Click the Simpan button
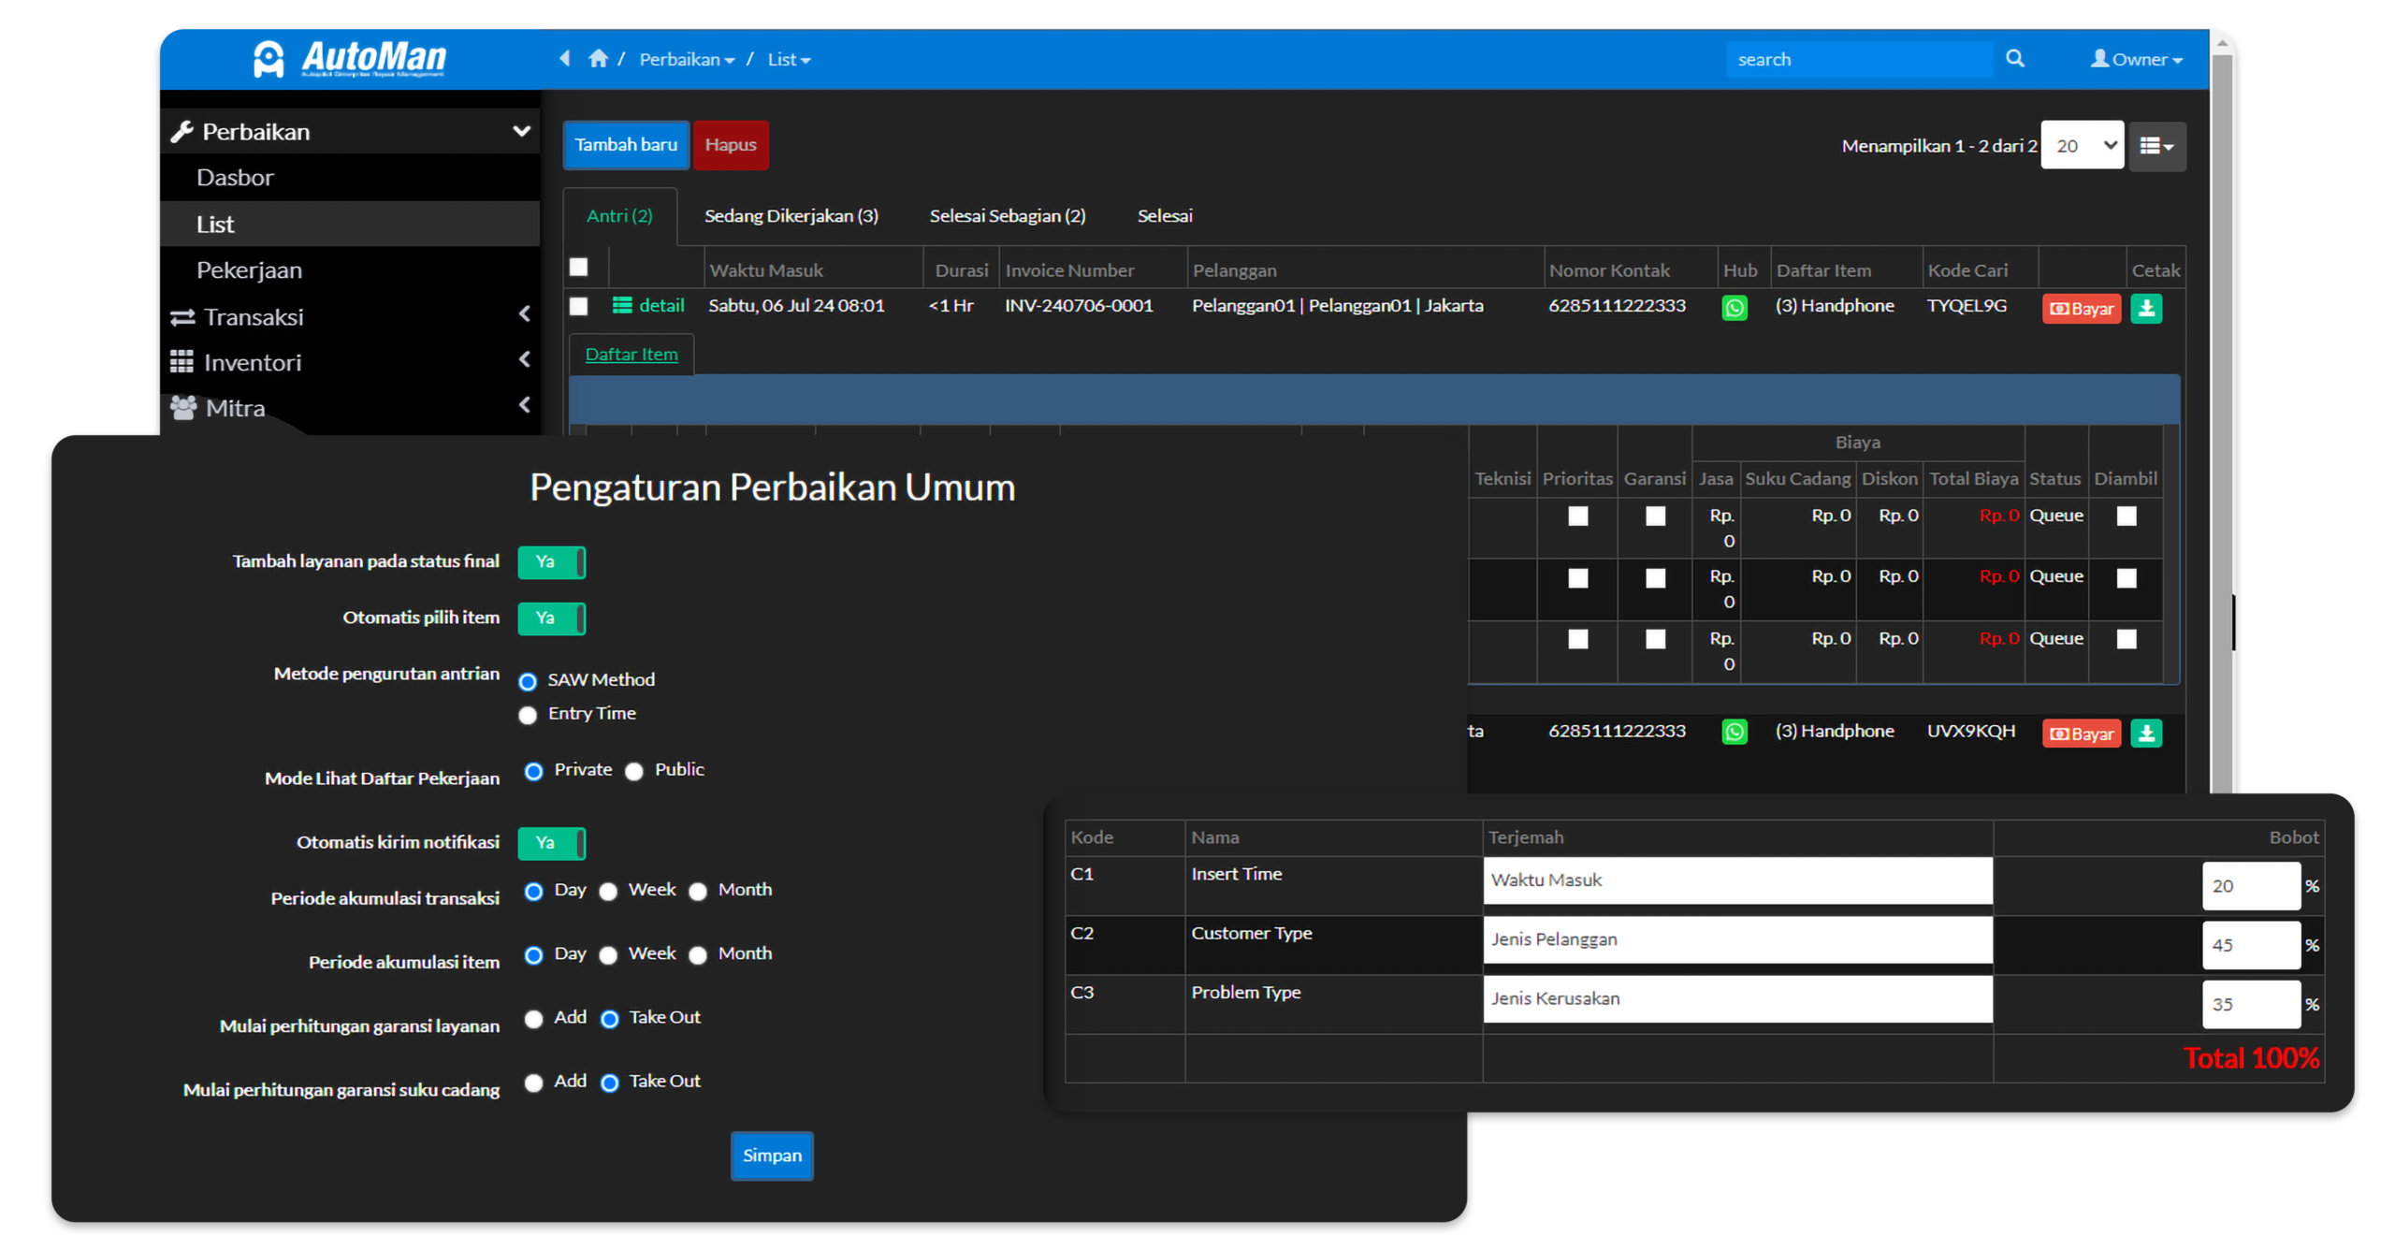The height and width of the screenshot is (1250, 2395). point(771,1156)
